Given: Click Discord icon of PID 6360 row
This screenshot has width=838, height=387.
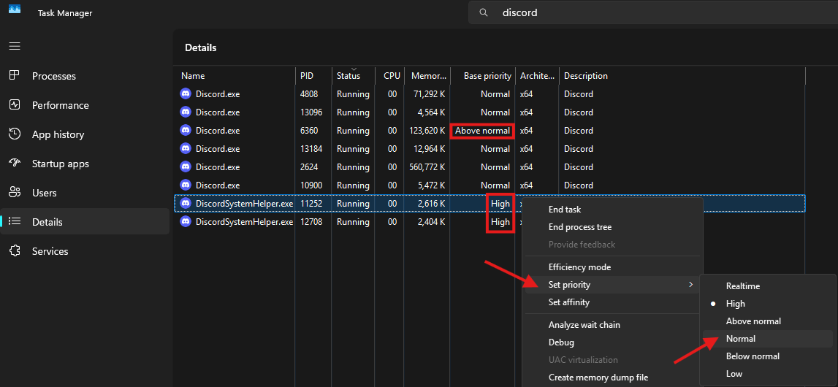Looking at the screenshot, I should 186,130.
